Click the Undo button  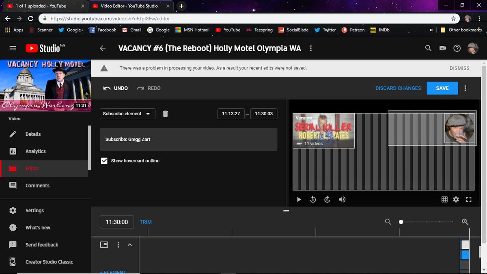[x=116, y=88]
